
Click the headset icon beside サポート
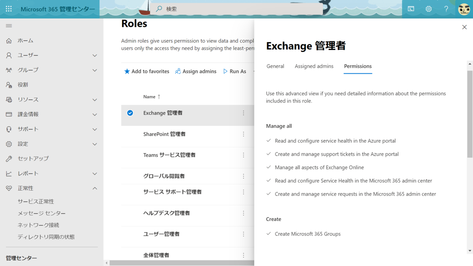pyautogui.click(x=9, y=129)
